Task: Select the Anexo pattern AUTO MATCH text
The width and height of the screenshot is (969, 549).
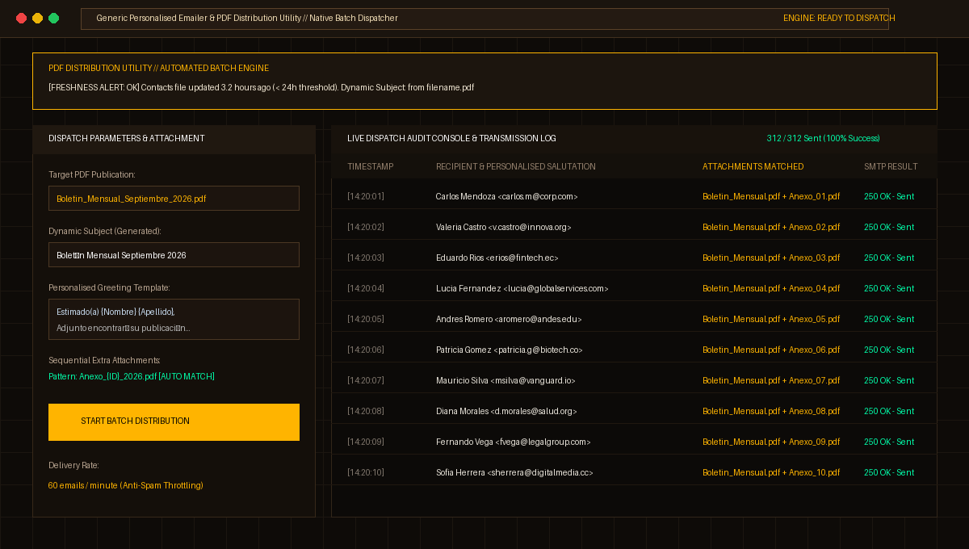Action: (x=132, y=376)
